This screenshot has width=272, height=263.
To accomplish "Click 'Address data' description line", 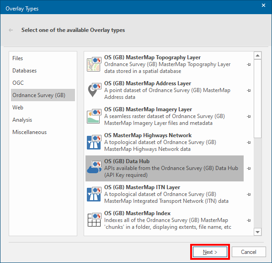I will point(120,97).
